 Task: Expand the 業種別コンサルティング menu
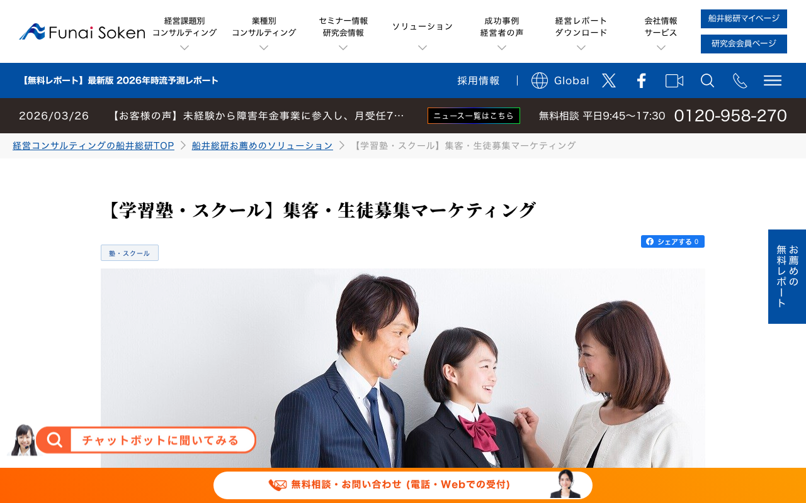click(x=264, y=32)
